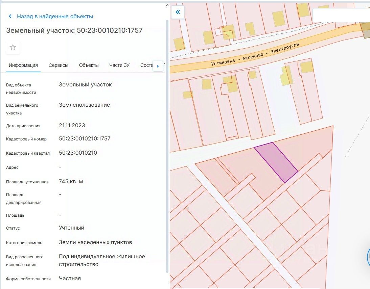Go back to found objects link
The height and width of the screenshot is (289, 370).
click(x=55, y=16)
